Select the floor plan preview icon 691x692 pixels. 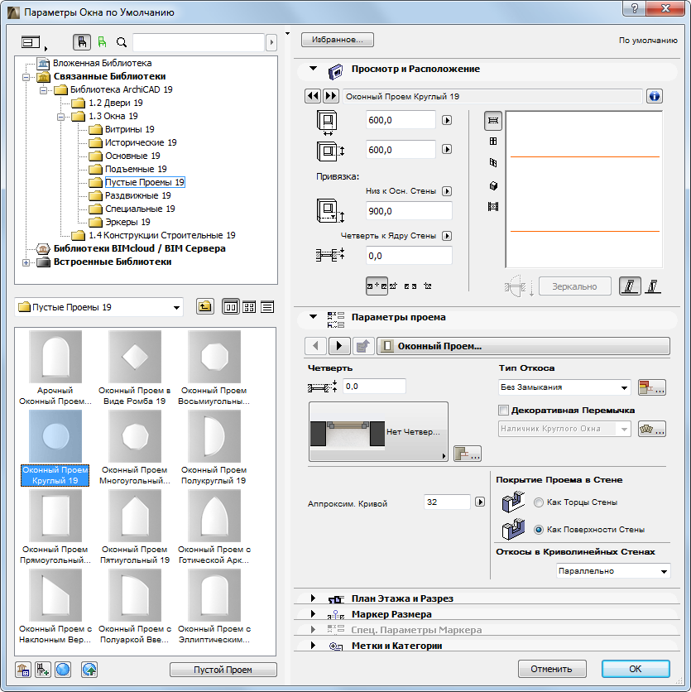point(493,121)
